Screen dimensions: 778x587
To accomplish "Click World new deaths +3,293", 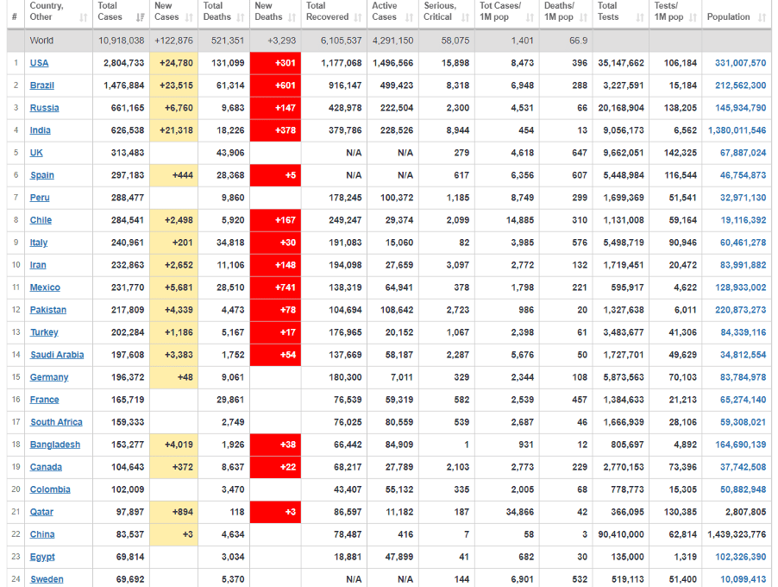I will click(x=281, y=41).
